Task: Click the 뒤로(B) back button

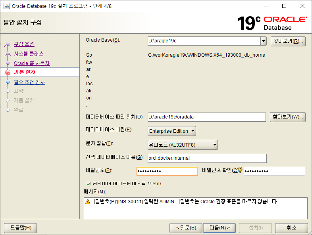Action: coord(186,227)
